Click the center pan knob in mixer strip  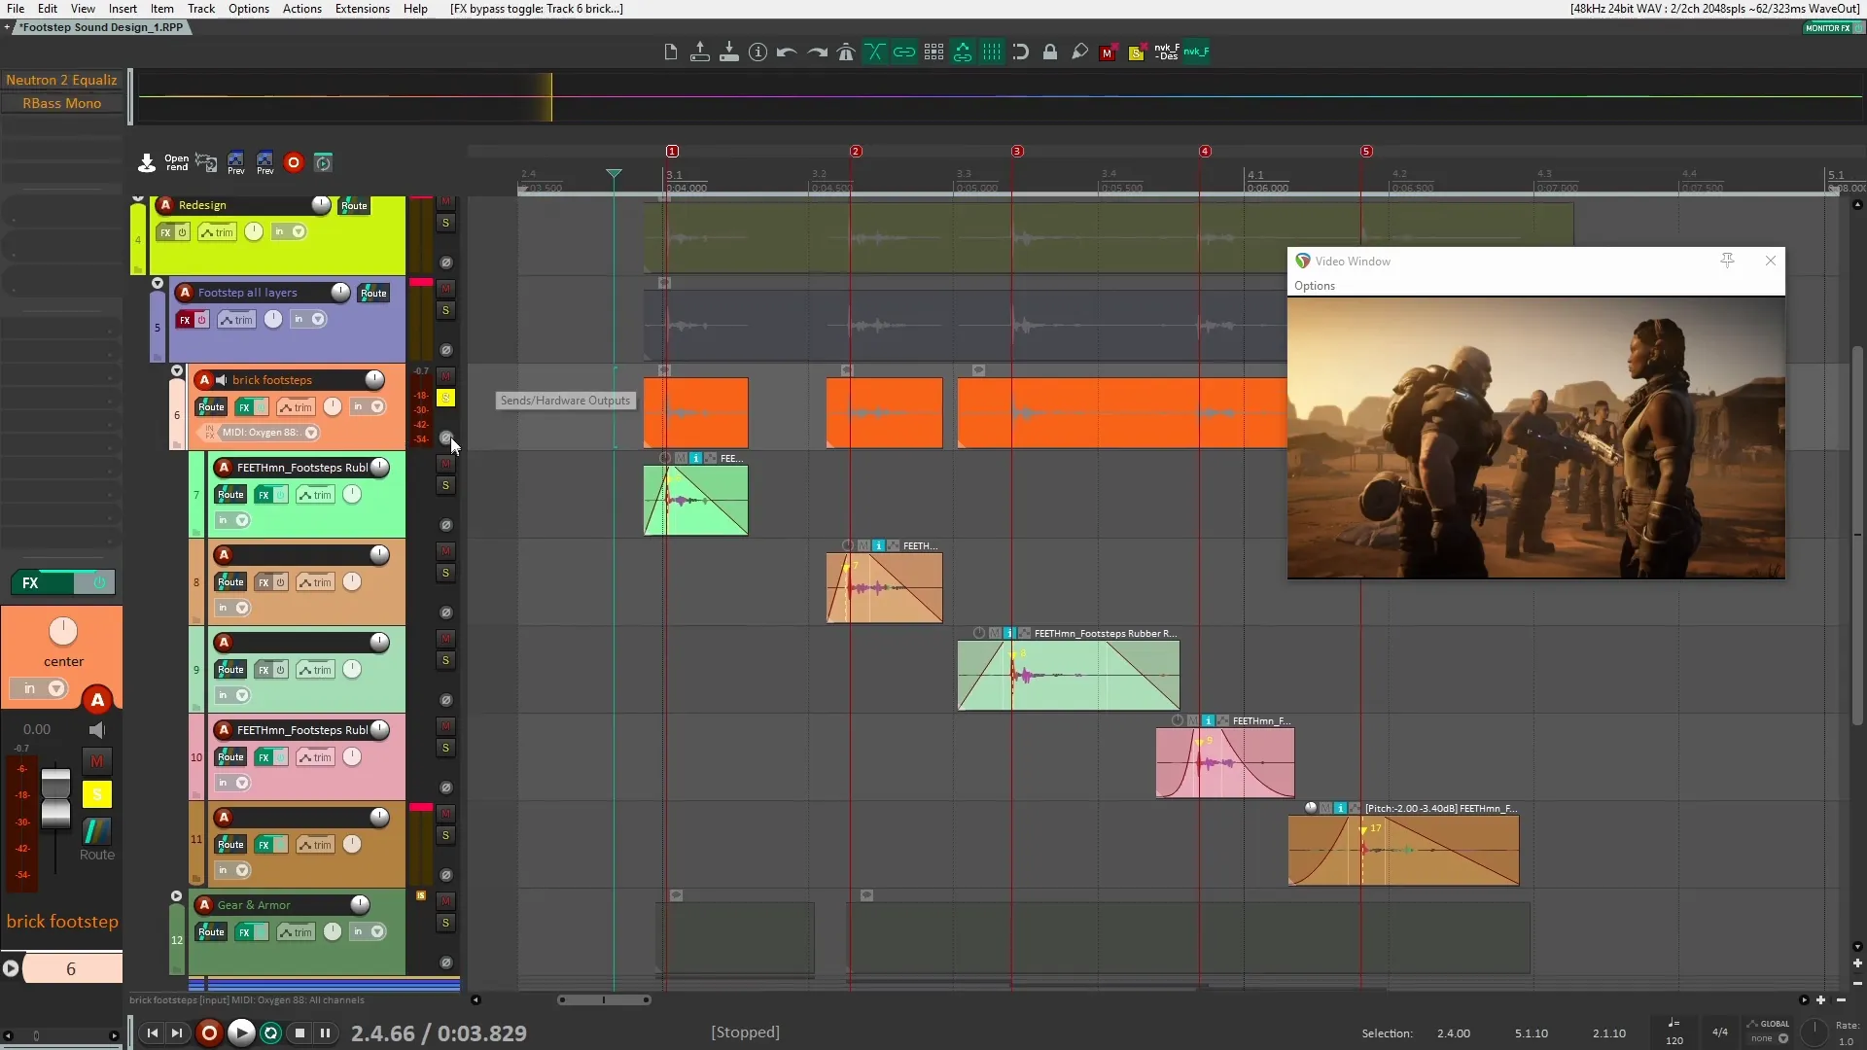(63, 632)
